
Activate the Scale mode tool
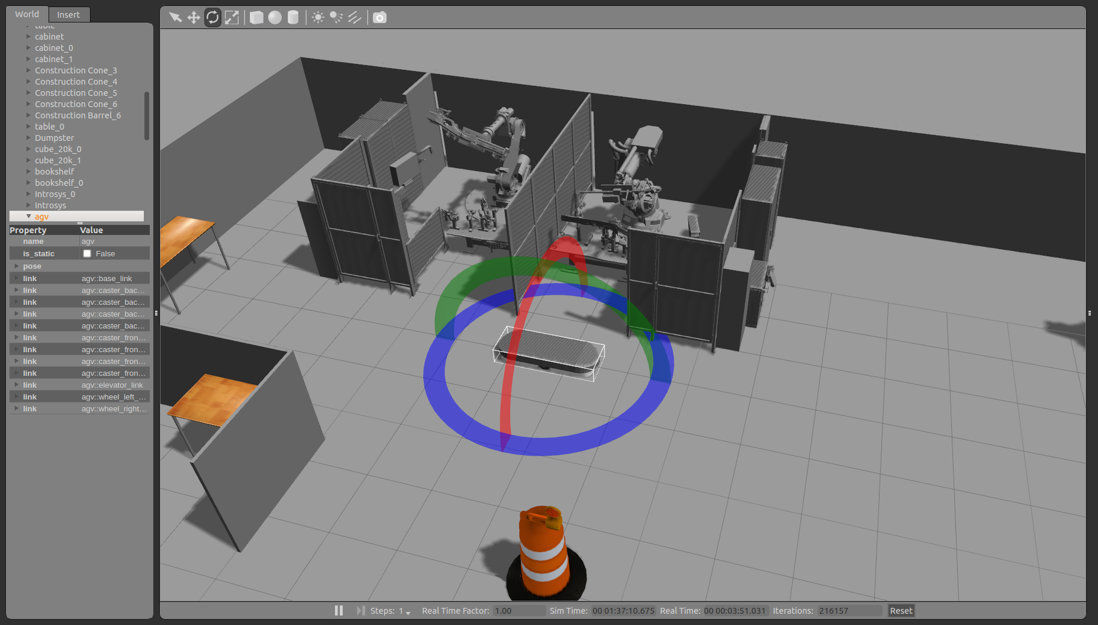pos(231,17)
